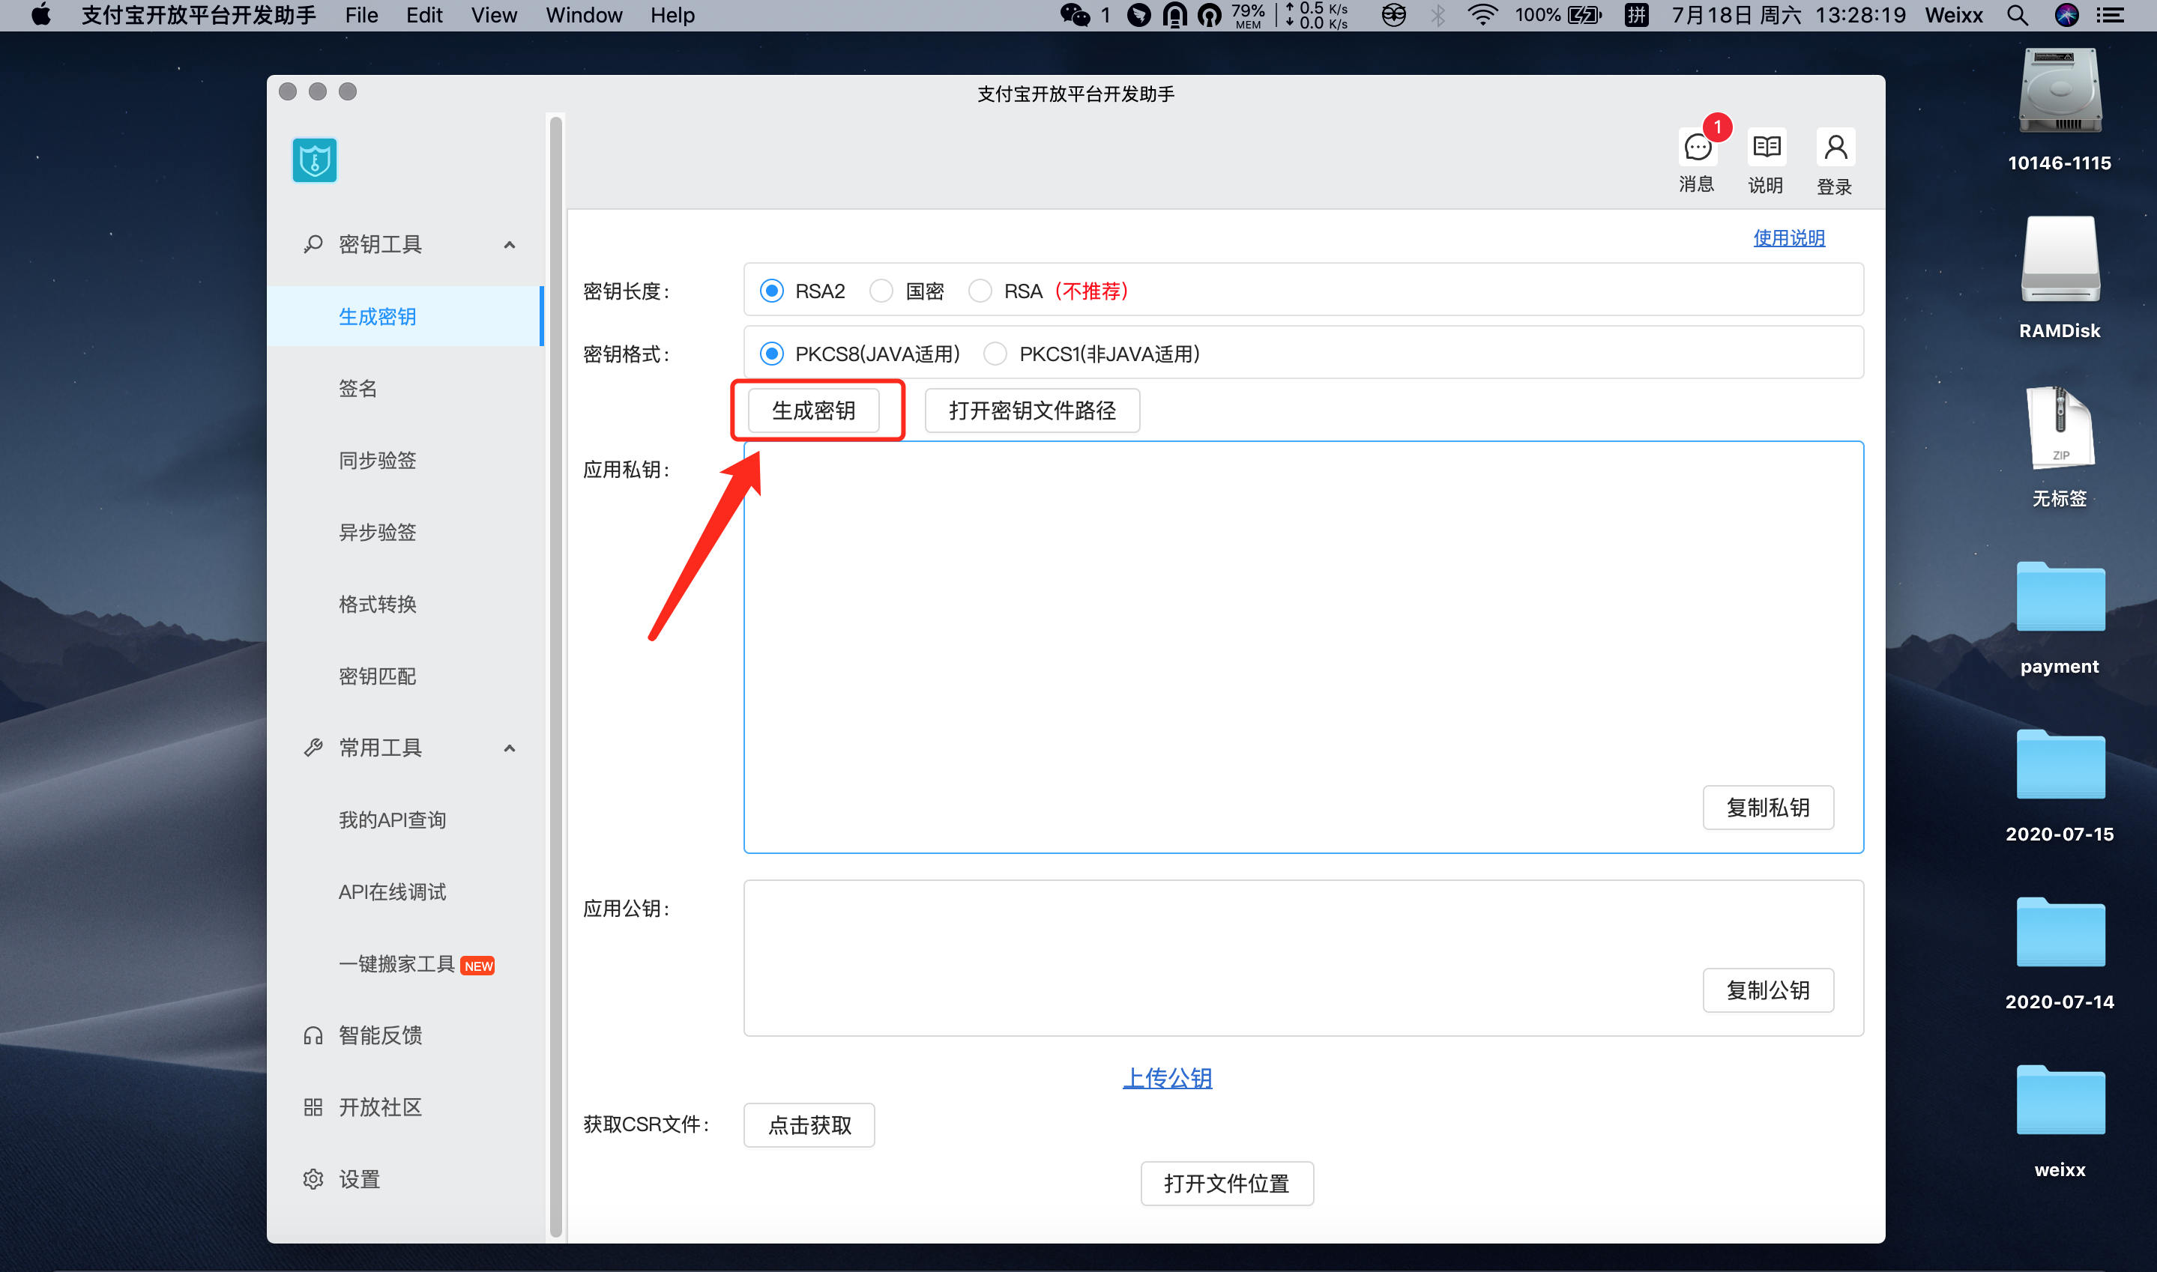
Task: Click the 登录 login user icon
Action: tap(1835, 148)
